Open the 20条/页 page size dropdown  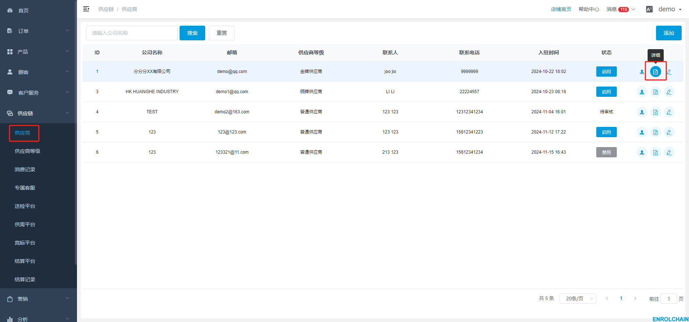click(578, 299)
